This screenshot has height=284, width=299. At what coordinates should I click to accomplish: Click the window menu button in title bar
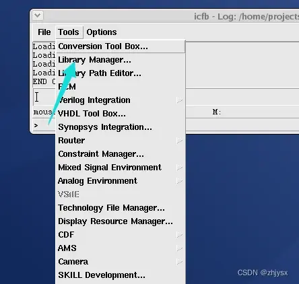pos(38,15)
